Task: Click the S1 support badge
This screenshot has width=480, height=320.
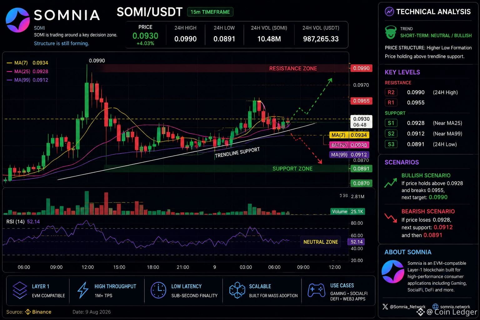Action: coord(391,123)
